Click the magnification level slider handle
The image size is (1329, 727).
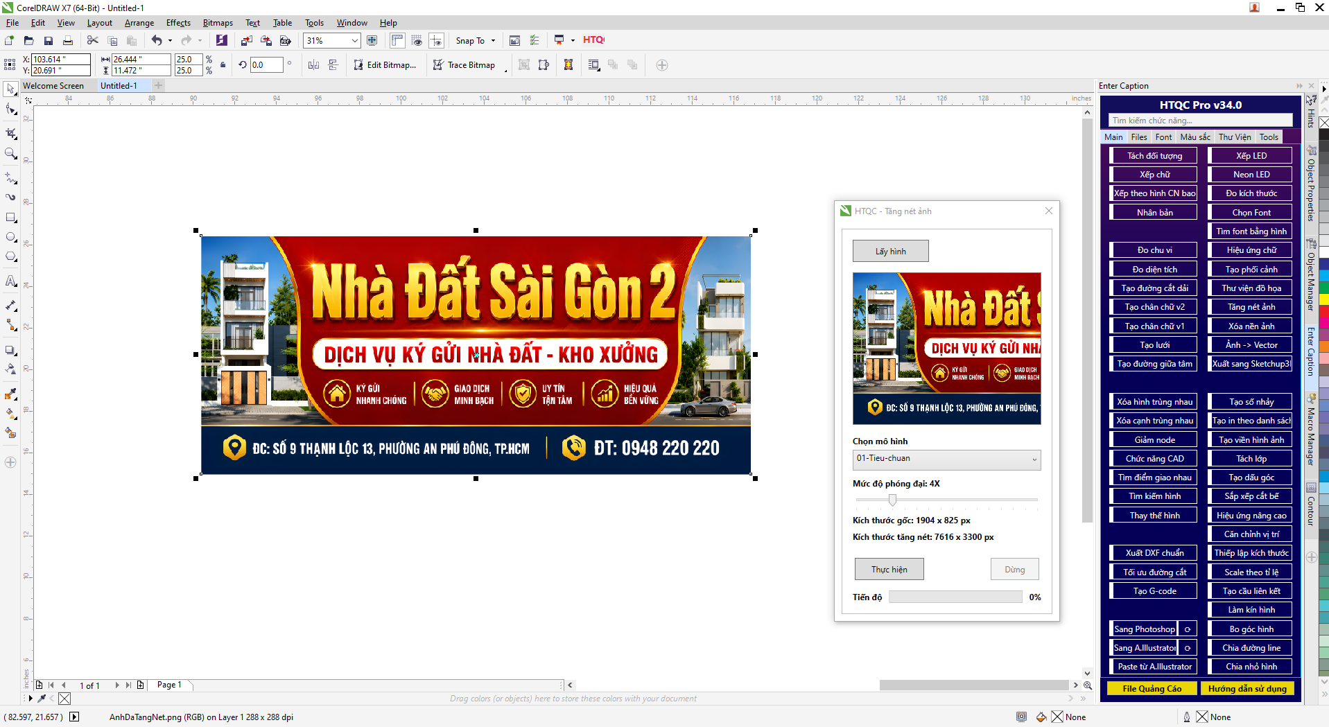pyautogui.click(x=892, y=500)
